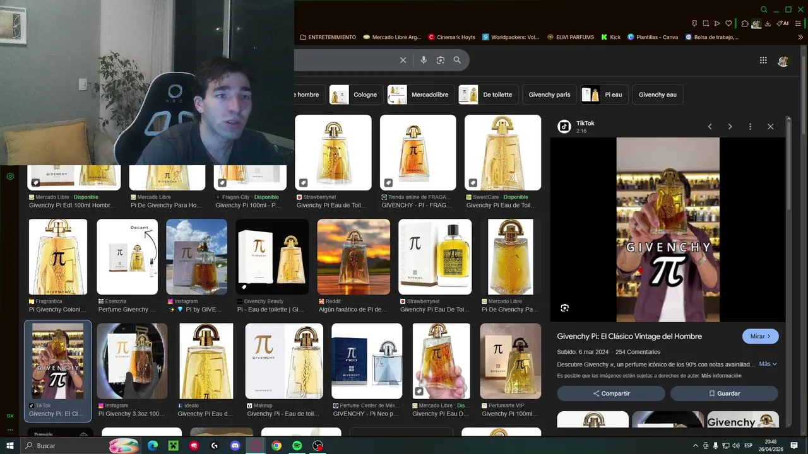Image resolution: width=808 pixels, height=454 pixels.
Task: Open the Más información copyright link
Action: (x=721, y=376)
